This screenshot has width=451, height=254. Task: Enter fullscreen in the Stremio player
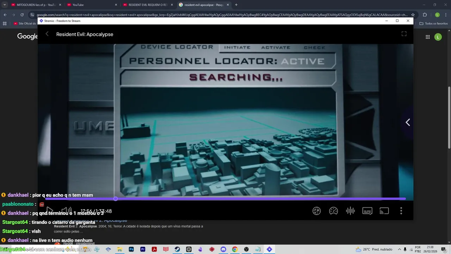pos(404,34)
